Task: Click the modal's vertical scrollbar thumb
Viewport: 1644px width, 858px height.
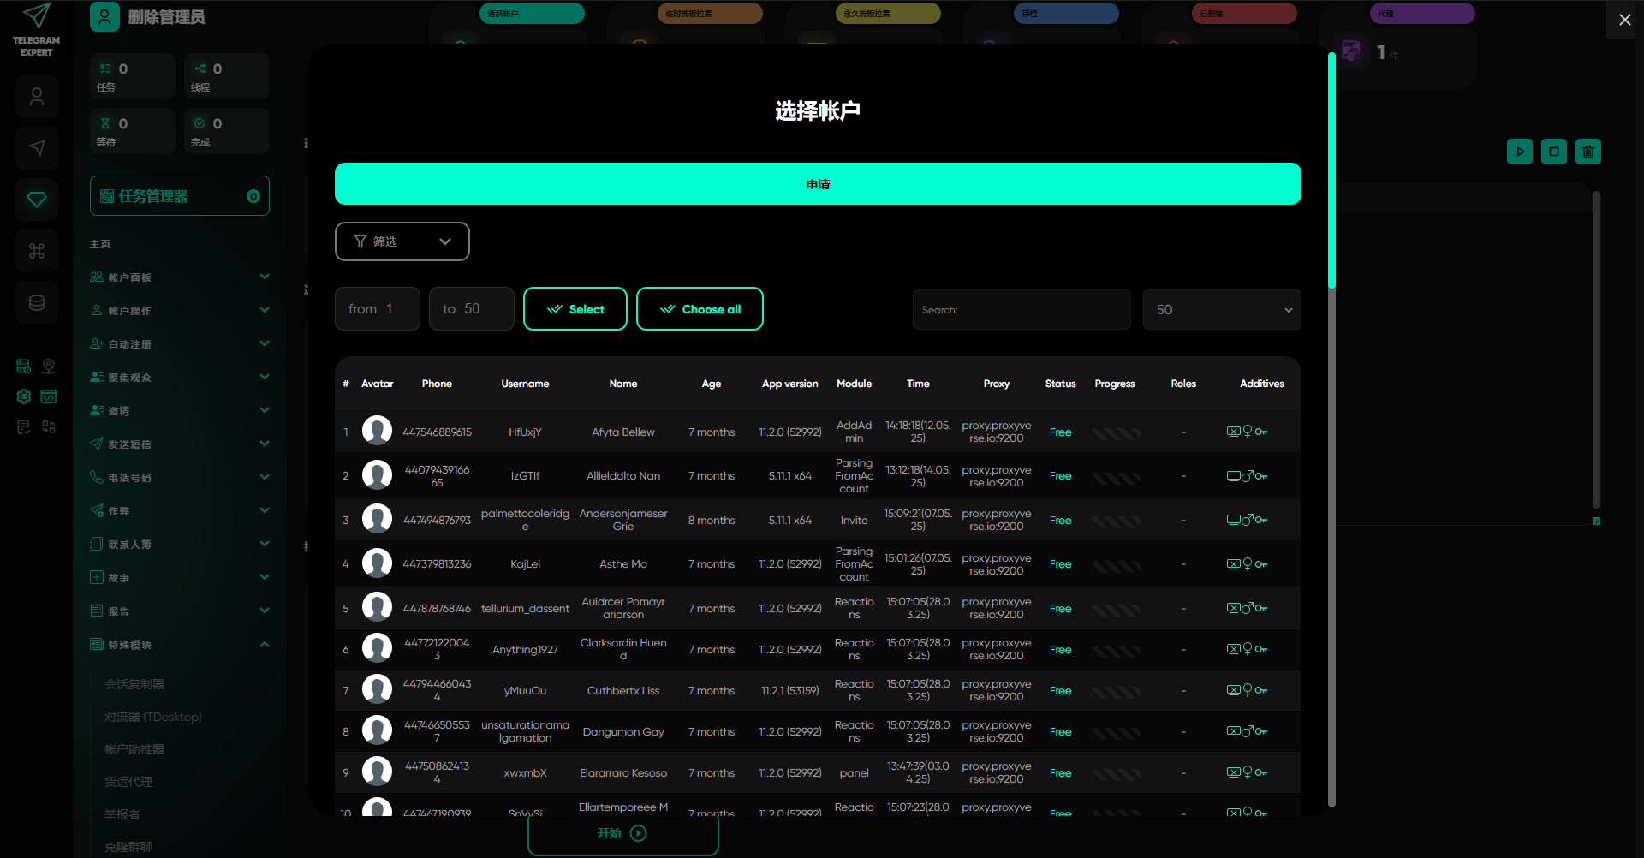Action: pos(1331,171)
